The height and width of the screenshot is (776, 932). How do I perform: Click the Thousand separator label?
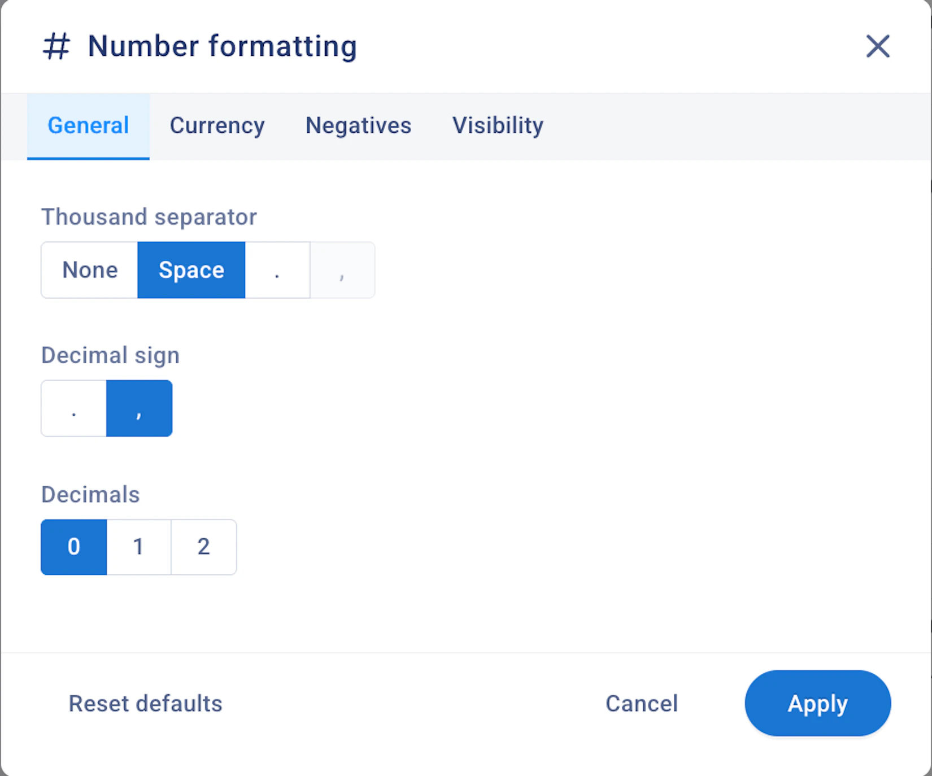[149, 217]
